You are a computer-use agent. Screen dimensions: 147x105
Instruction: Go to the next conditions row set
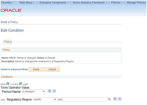(20, 83)
